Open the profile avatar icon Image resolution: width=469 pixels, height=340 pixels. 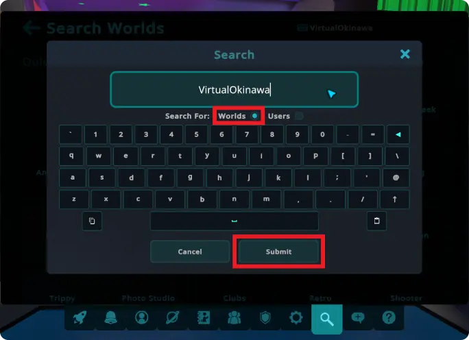pos(141,317)
